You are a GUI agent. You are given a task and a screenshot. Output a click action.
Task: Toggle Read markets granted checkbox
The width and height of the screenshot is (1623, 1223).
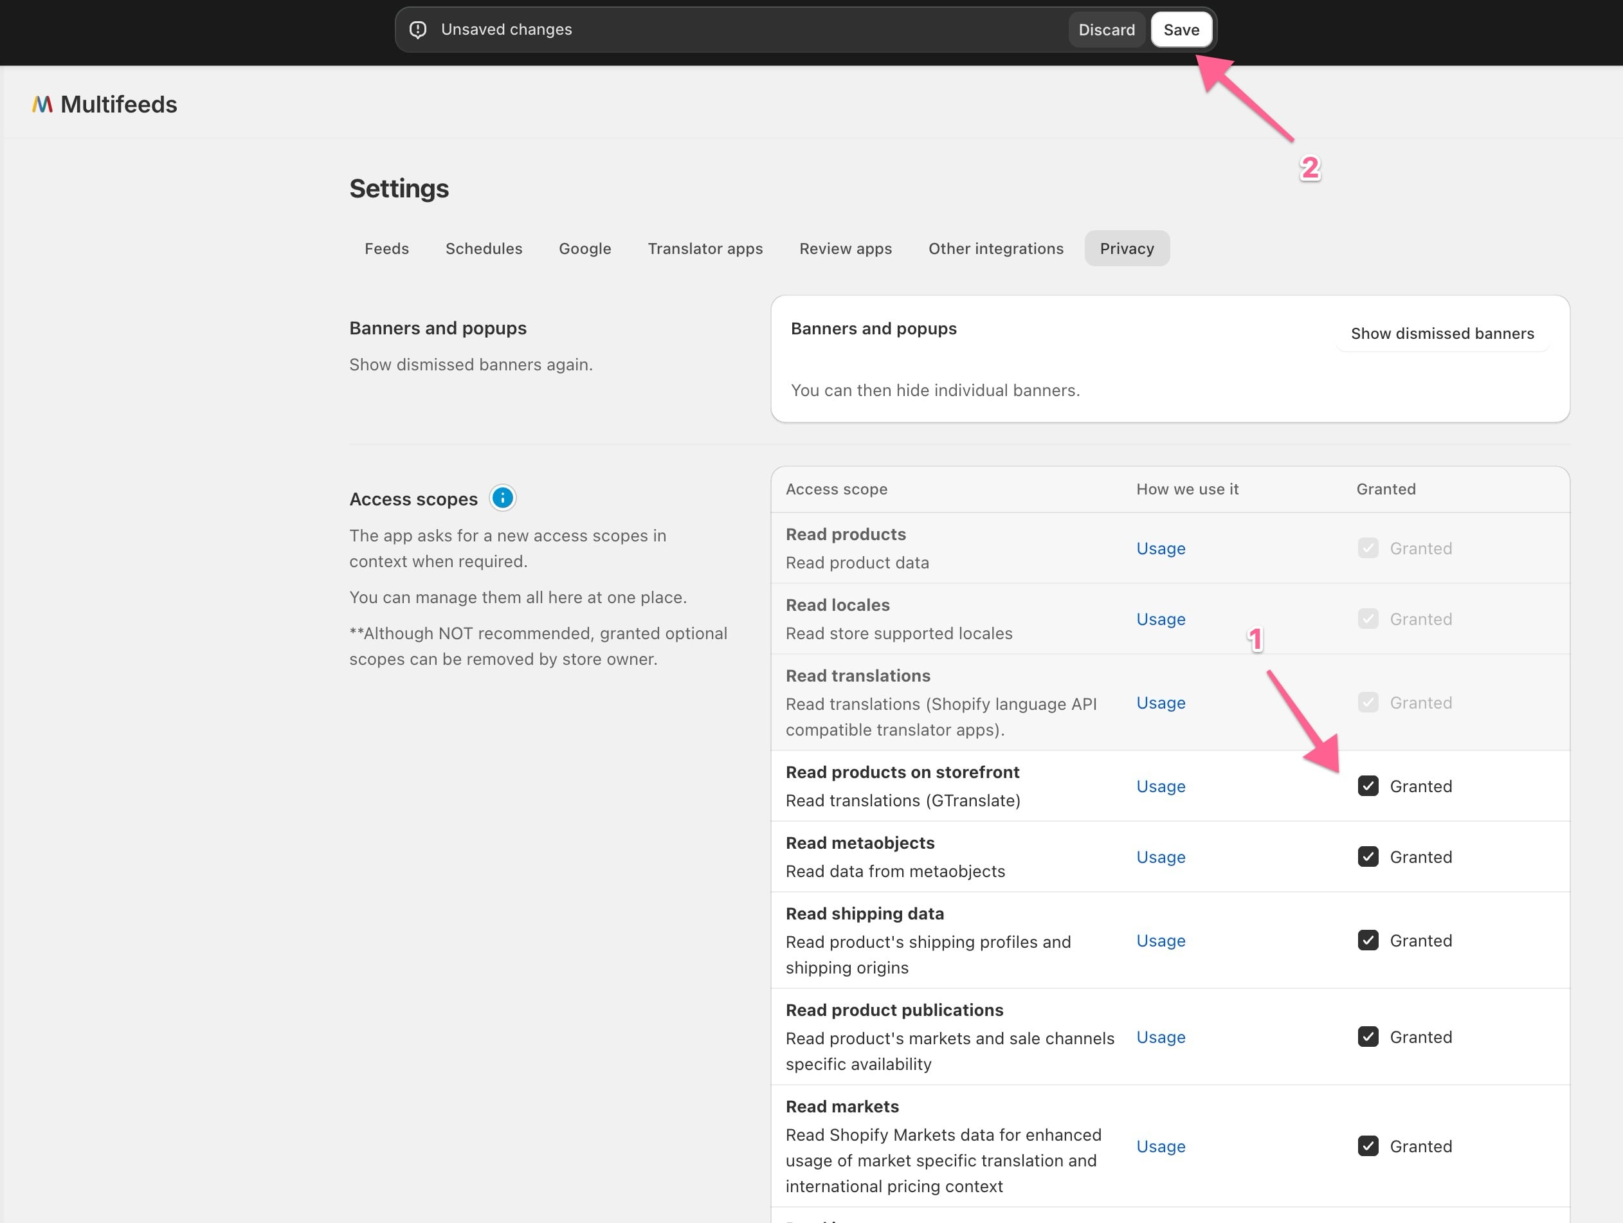click(1368, 1146)
